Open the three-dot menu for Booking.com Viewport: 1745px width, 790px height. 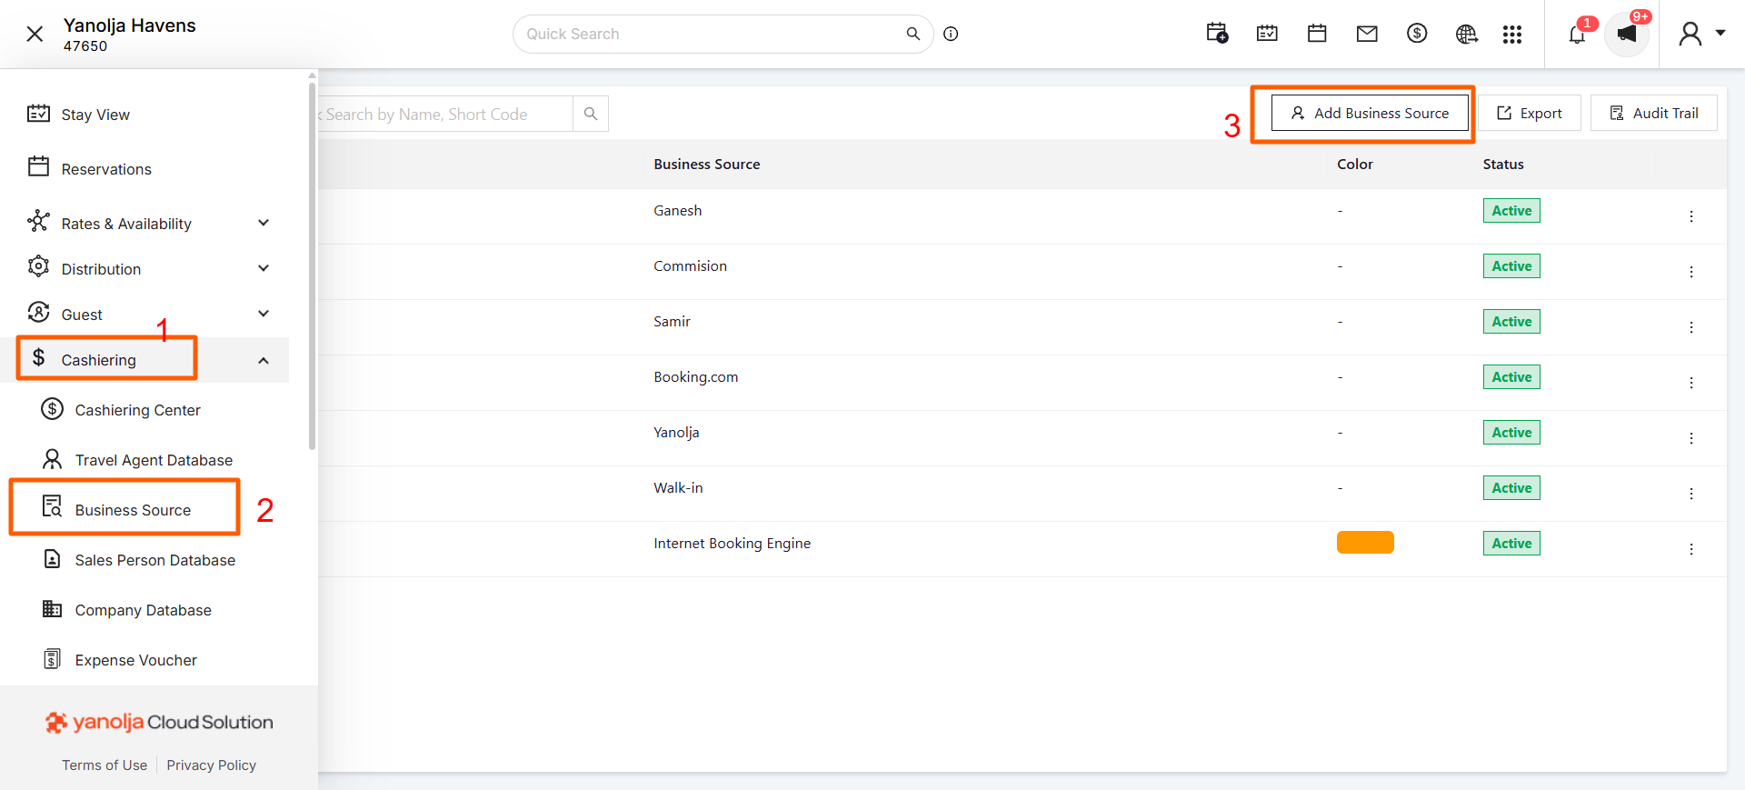(x=1691, y=383)
